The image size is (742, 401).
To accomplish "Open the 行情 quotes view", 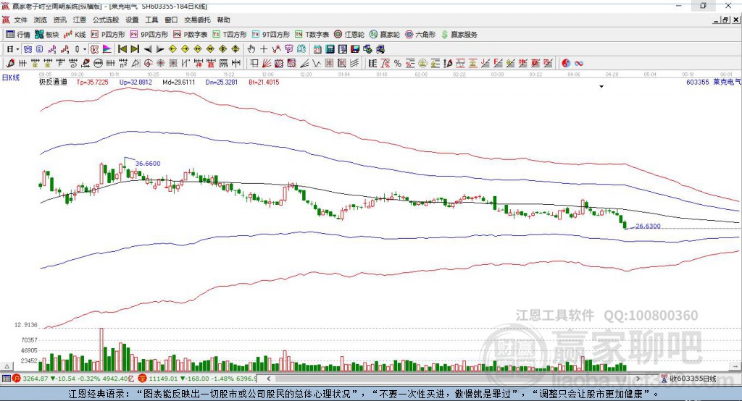I will click(x=17, y=35).
